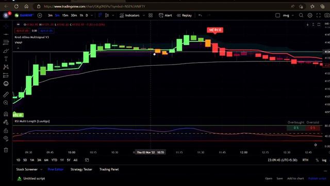330x186 pixels.
Task: Switch chart to D daily interval
Action: click(87, 16)
